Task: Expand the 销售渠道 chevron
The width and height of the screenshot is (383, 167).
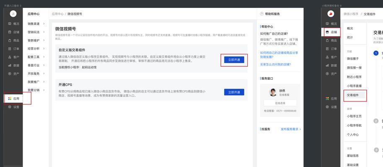Action: click(x=44, y=24)
